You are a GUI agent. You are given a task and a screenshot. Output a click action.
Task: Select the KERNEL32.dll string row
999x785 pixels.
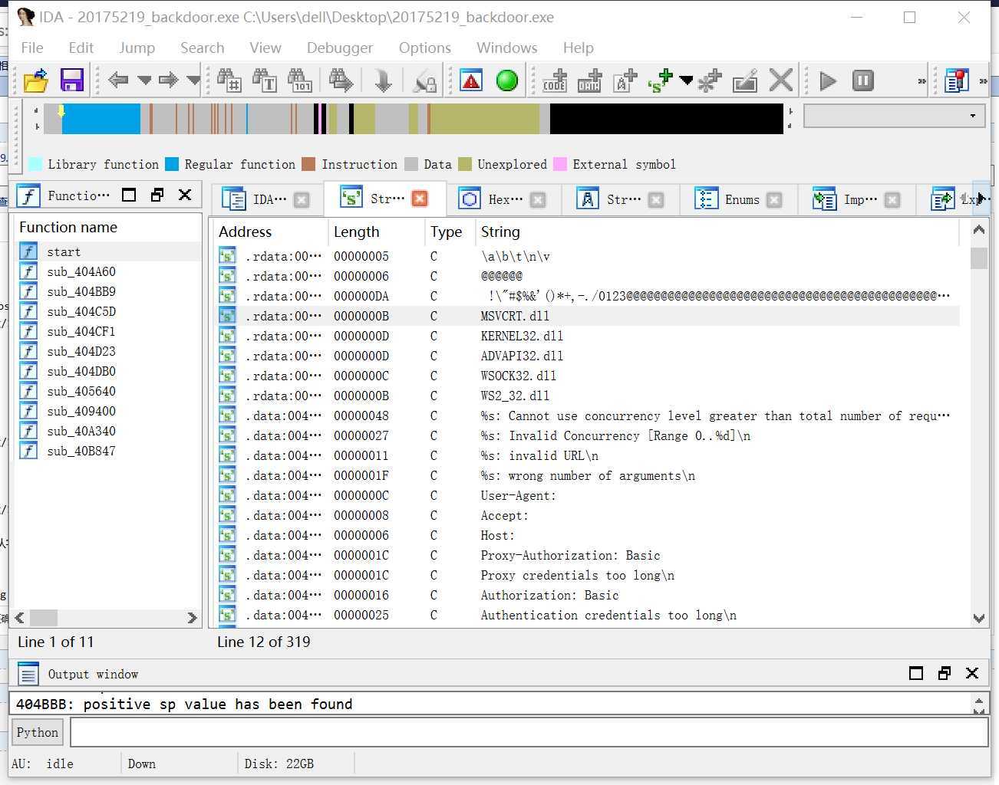pyautogui.click(x=588, y=336)
